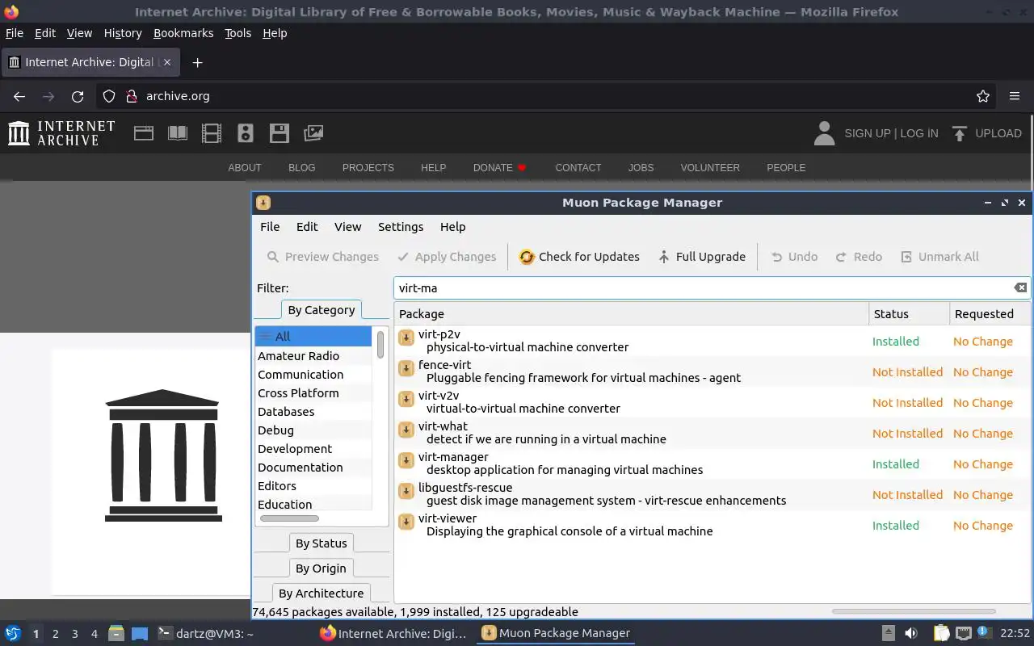Expand the By Status filter section

point(321,543)
